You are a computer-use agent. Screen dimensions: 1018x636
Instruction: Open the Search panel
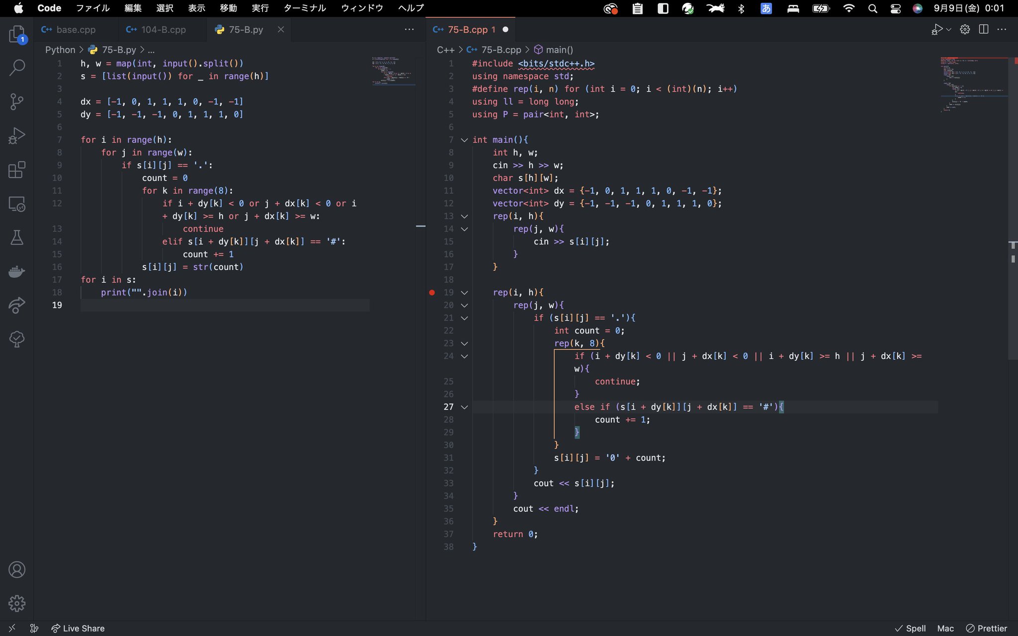pyautogui.click(x=17, y=67)
